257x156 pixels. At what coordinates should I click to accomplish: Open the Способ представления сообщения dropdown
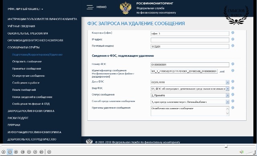click(227, 102)
